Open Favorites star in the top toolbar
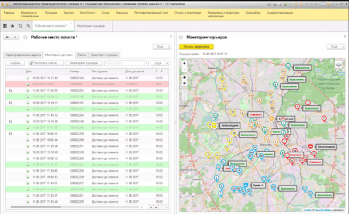 pyautogui.click(x=12, y=26)
